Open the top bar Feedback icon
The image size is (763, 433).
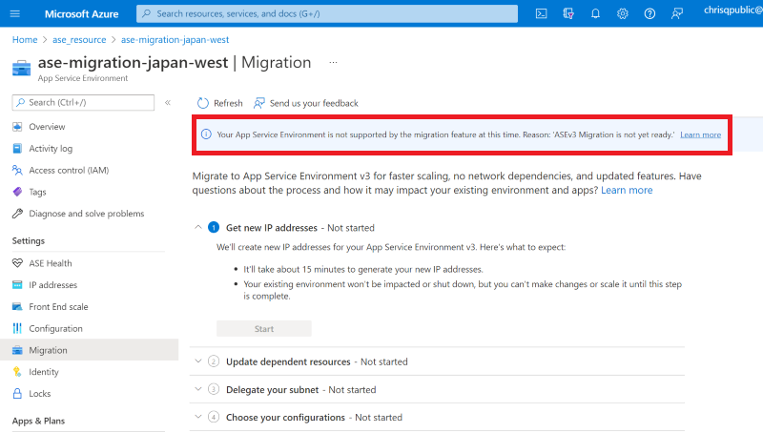677,13
